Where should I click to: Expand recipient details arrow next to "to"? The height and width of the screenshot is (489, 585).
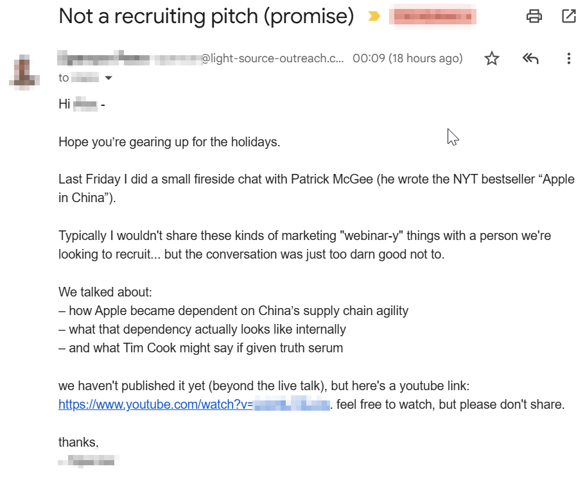tap(108, 78)
